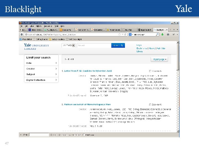The height and width of the screenshot is (149, 199).
Task: Check Bookmark for Petition on behalf of Mamoho
Action: pos(150,105)
